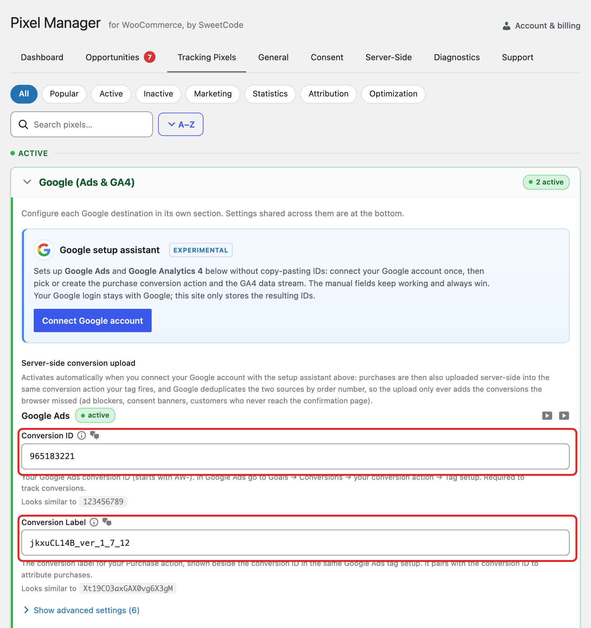Click Connect Google account button
The width and height of the screenshot is (591, 628).
pos(93,320)
